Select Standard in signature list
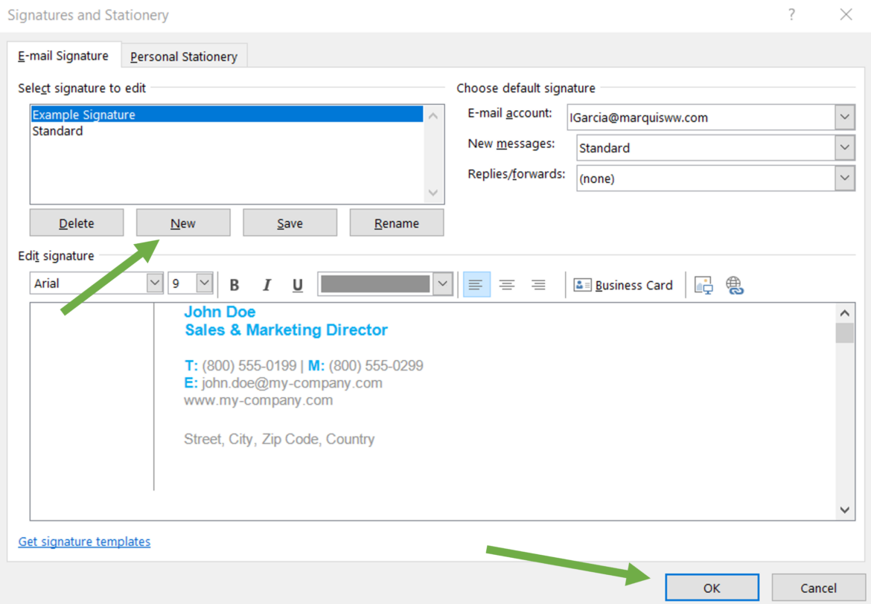The width and height of the screenshot is (871, 604). [57, 131]
